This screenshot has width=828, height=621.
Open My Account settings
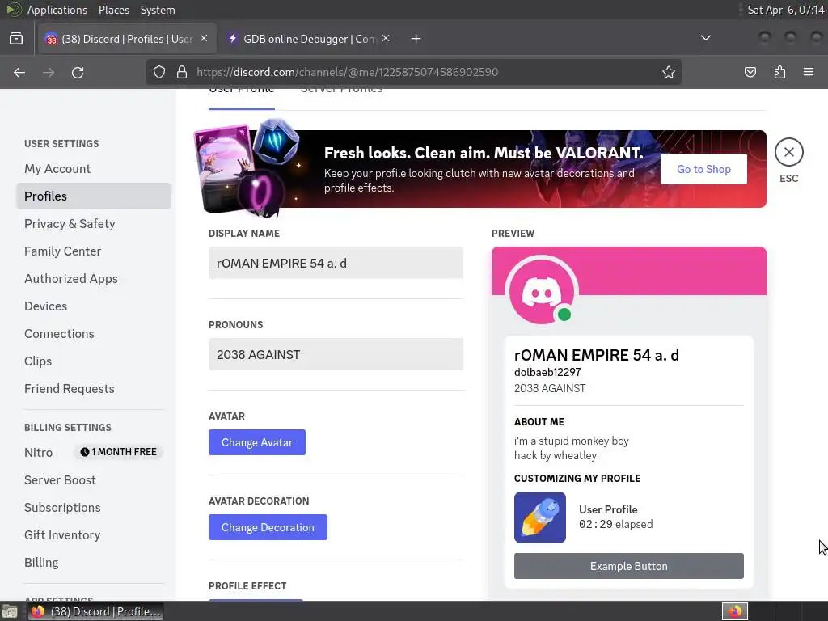(94, 168)
